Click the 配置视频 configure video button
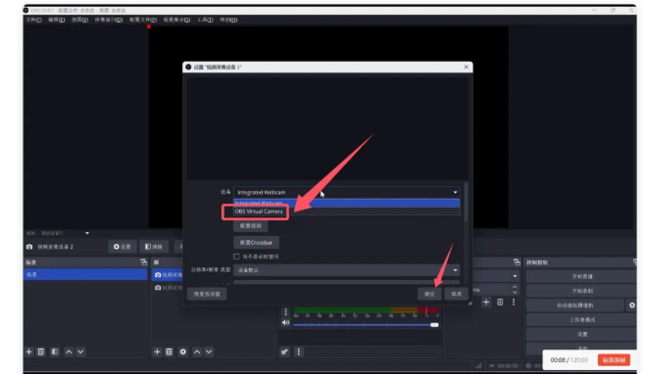Screen dimensions: 645x374 coord(251,225)
